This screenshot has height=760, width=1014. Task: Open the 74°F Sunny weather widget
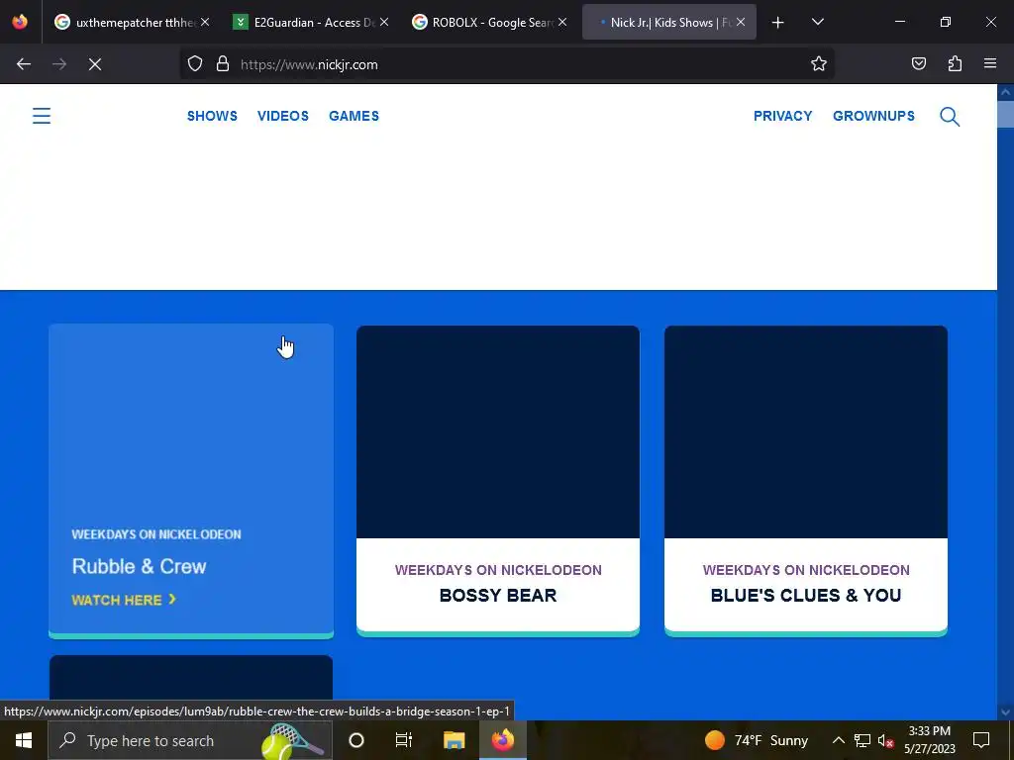pos(757,740)
